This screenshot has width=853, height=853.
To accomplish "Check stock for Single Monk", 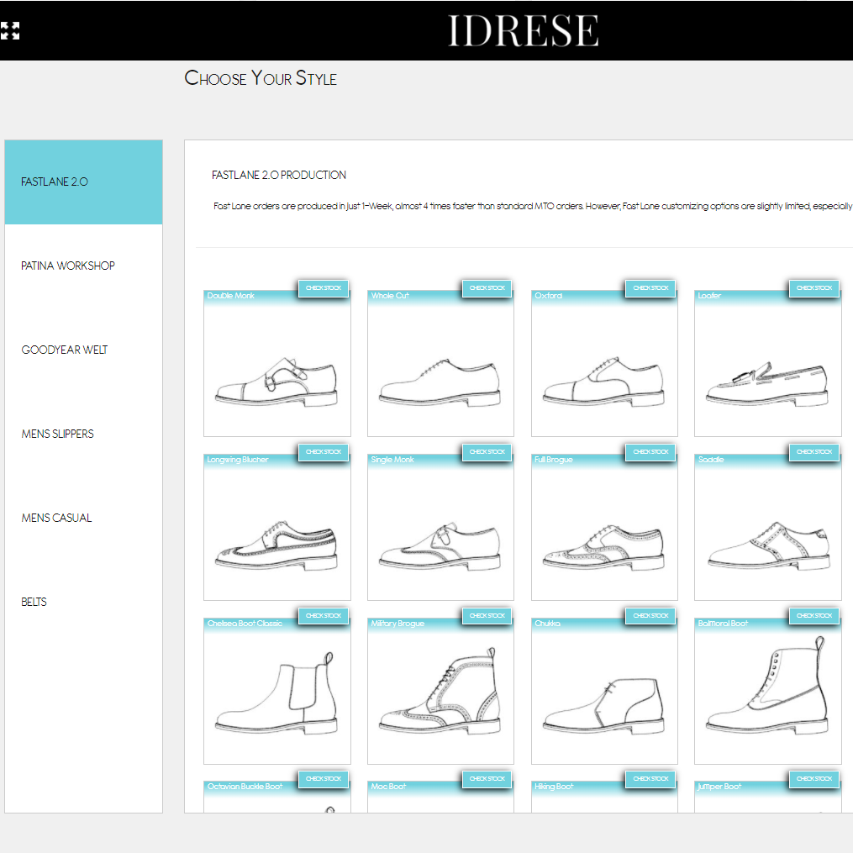I will (x=487, y=451).
